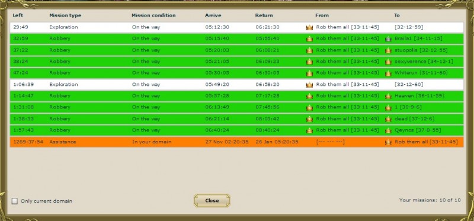Click crown icon next to sexyverence
The image size is (474, 221).
tap(388, 62)
